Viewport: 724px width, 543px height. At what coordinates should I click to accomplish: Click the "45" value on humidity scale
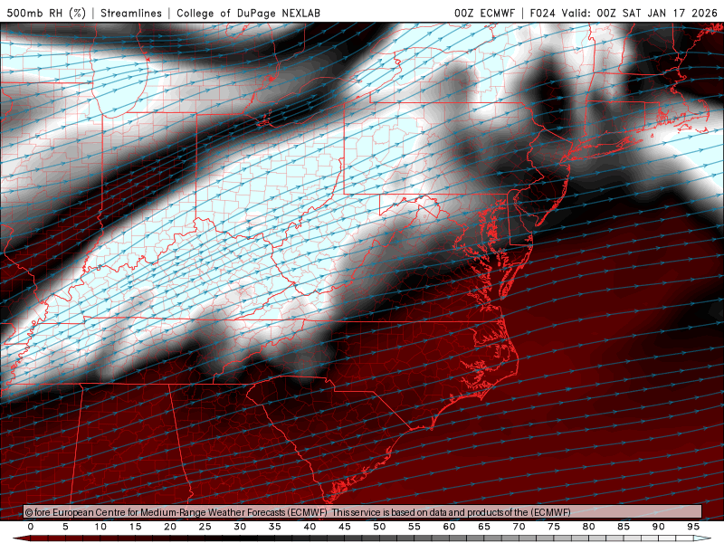click(345, 527)
